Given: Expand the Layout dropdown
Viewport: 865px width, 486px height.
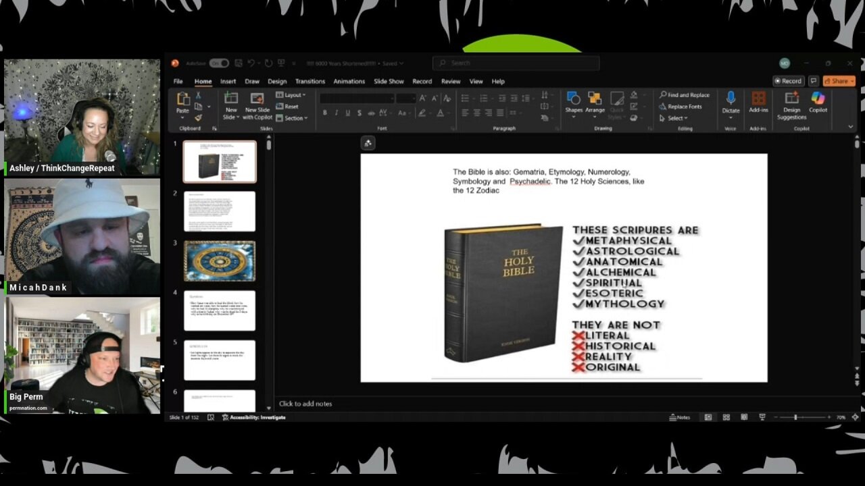Looking at the screenshot, I should click(291, 95).
